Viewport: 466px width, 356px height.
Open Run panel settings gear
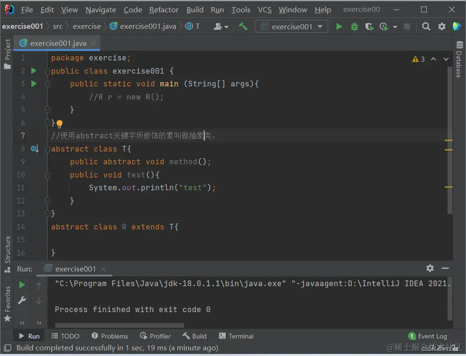click(x=430, y=268)
